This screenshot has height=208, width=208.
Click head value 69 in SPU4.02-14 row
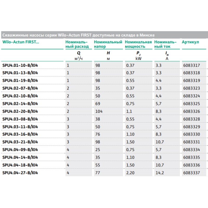tap(98, 103)
